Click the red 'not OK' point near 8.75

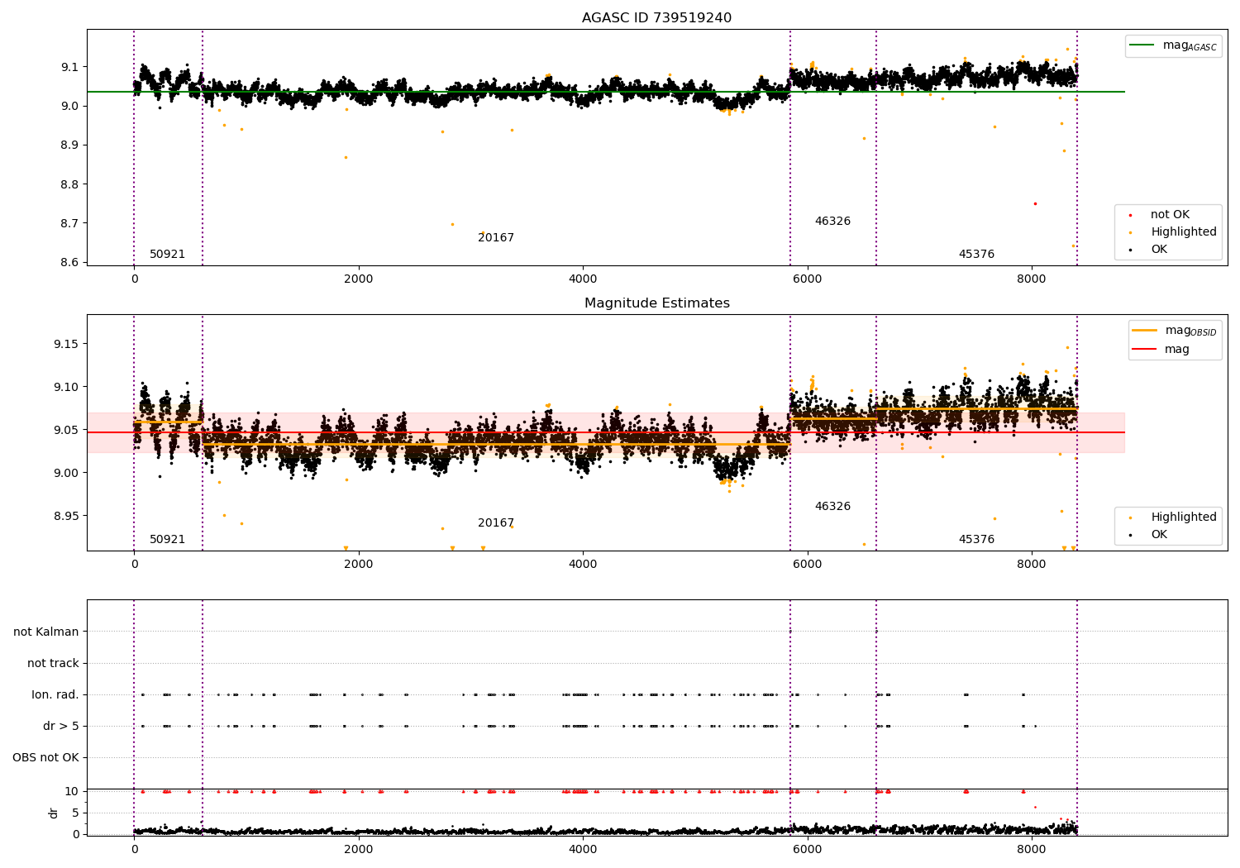(1035, 203)
